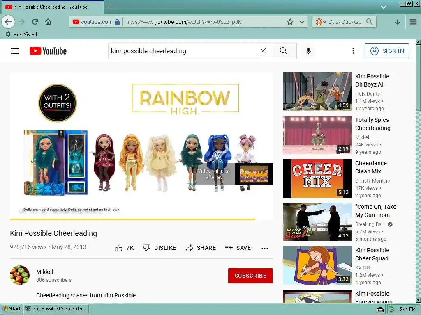Screen dimensions: 421x315
Task: Click the youtube.com site identity label
Action: click(x=96, y=22)
